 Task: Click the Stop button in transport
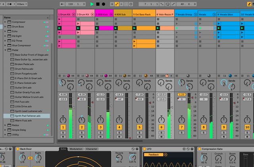[98, 4]
